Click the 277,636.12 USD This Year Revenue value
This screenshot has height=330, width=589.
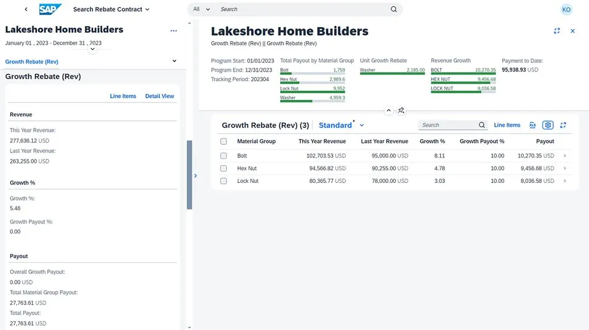(29, 140)
